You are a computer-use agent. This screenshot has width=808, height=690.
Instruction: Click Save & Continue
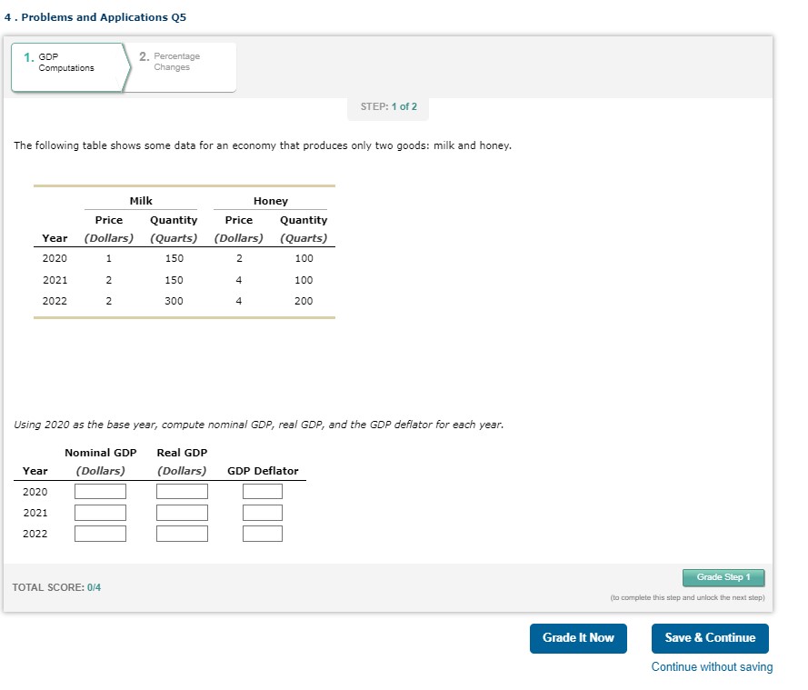tap(710, 638)
